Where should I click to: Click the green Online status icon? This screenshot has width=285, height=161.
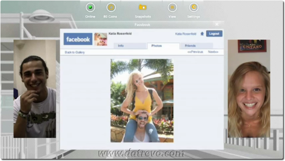coord(90,7)
